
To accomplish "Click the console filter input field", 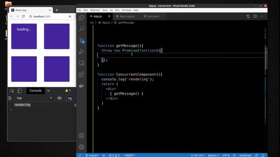I will 70,98.
